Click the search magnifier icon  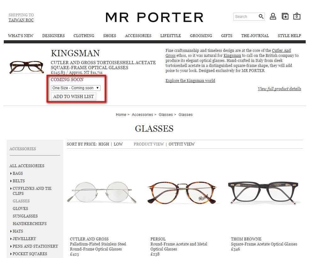pos(261,16)
